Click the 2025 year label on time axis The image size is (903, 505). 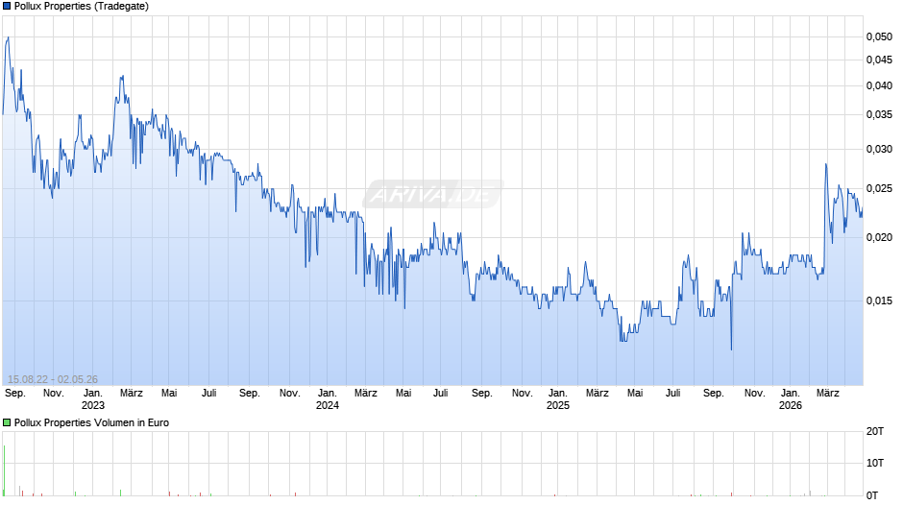(x=557, y=405)
